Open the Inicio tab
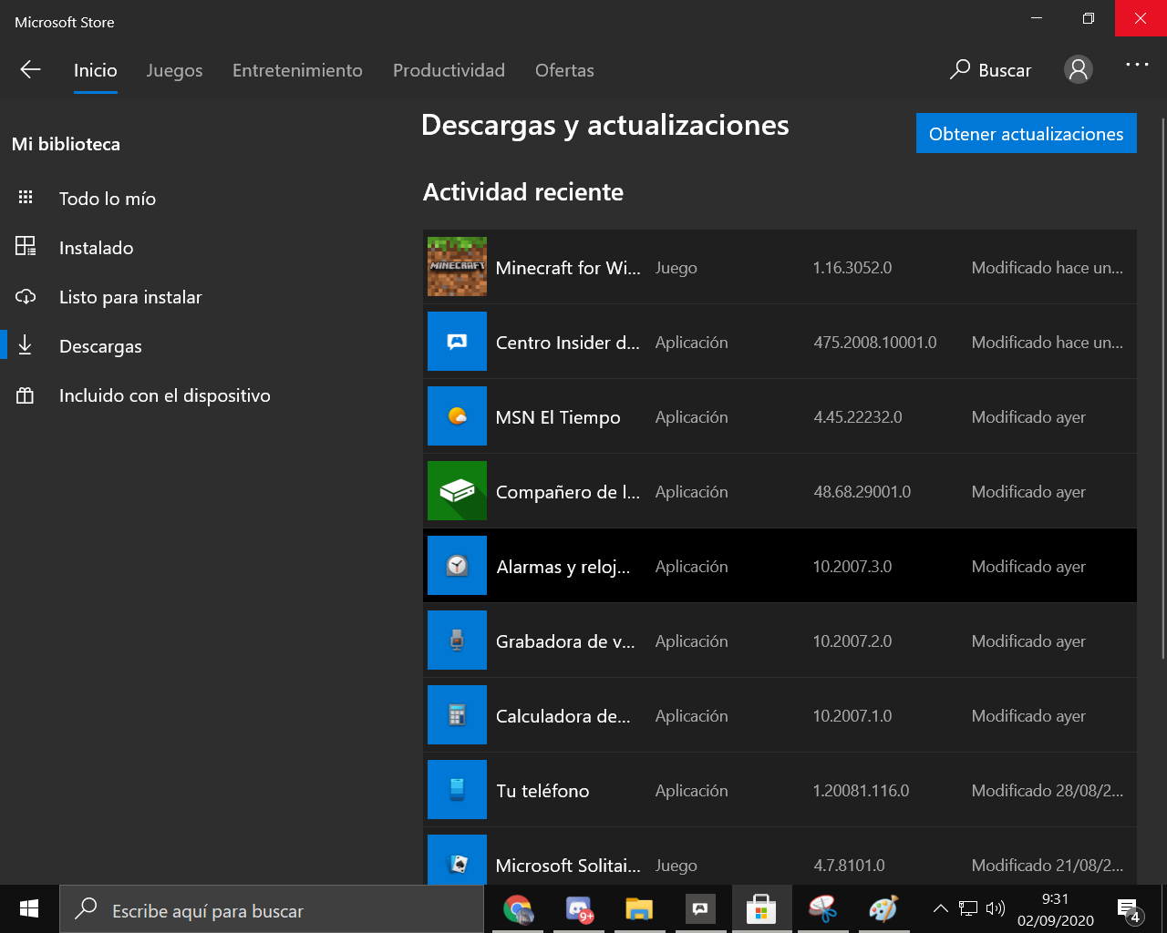This screenshot has height=933, width=1167. 96,70
